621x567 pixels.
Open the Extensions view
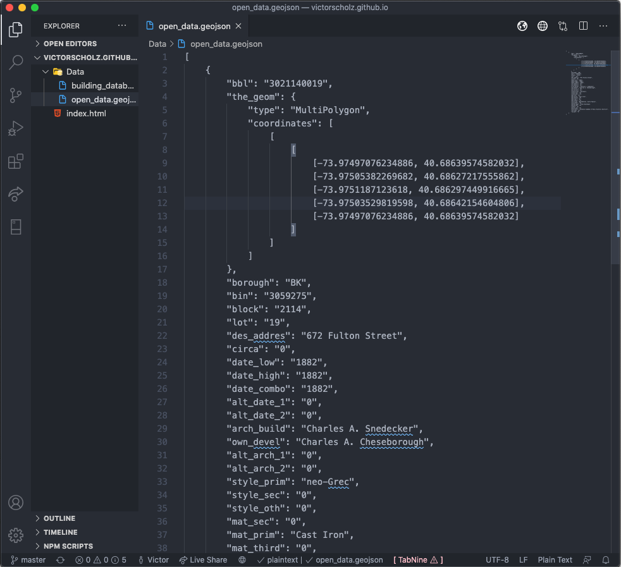[x=15, y=161]
